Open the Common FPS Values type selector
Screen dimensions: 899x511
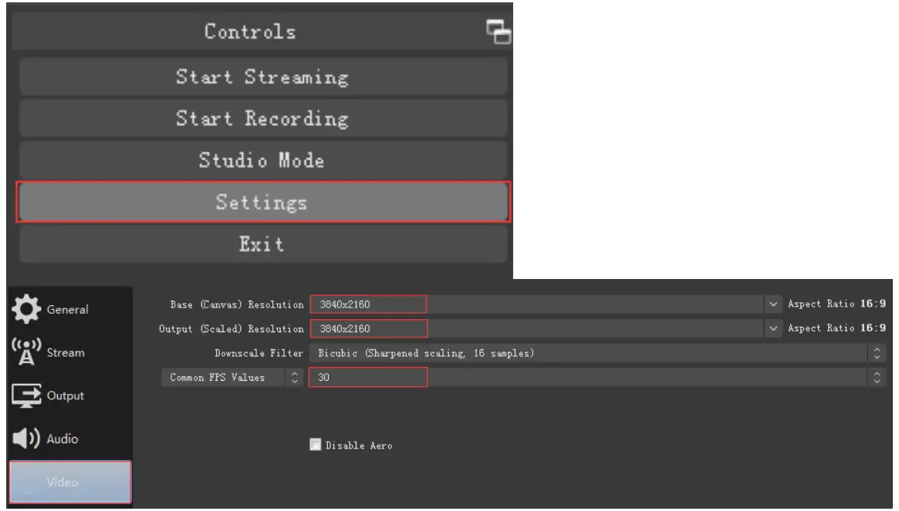pos(232,377)
